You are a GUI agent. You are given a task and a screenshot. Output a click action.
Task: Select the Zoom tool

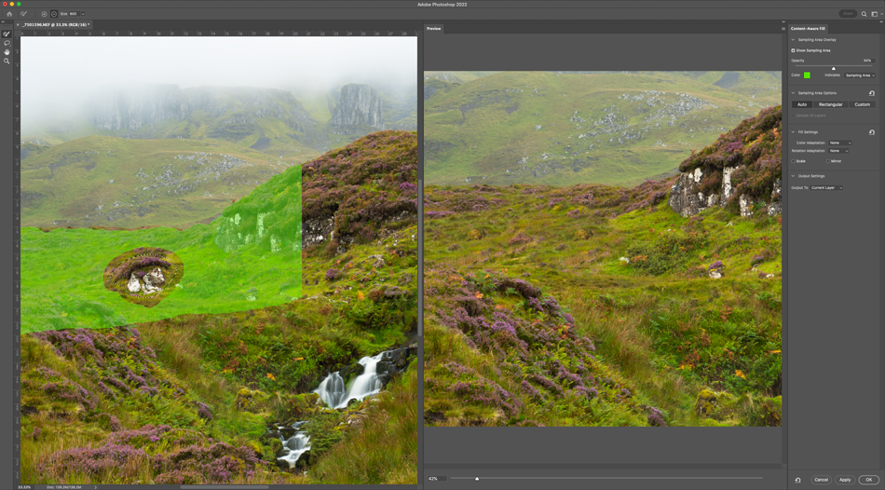click(x=7, y=61)
